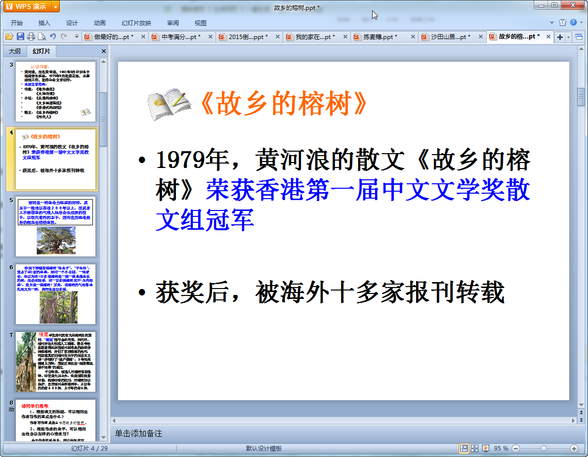The width and height of the screenshot is (588, 457).
Task: Open the 动画 ribbon tab
Action: (100, 23)
